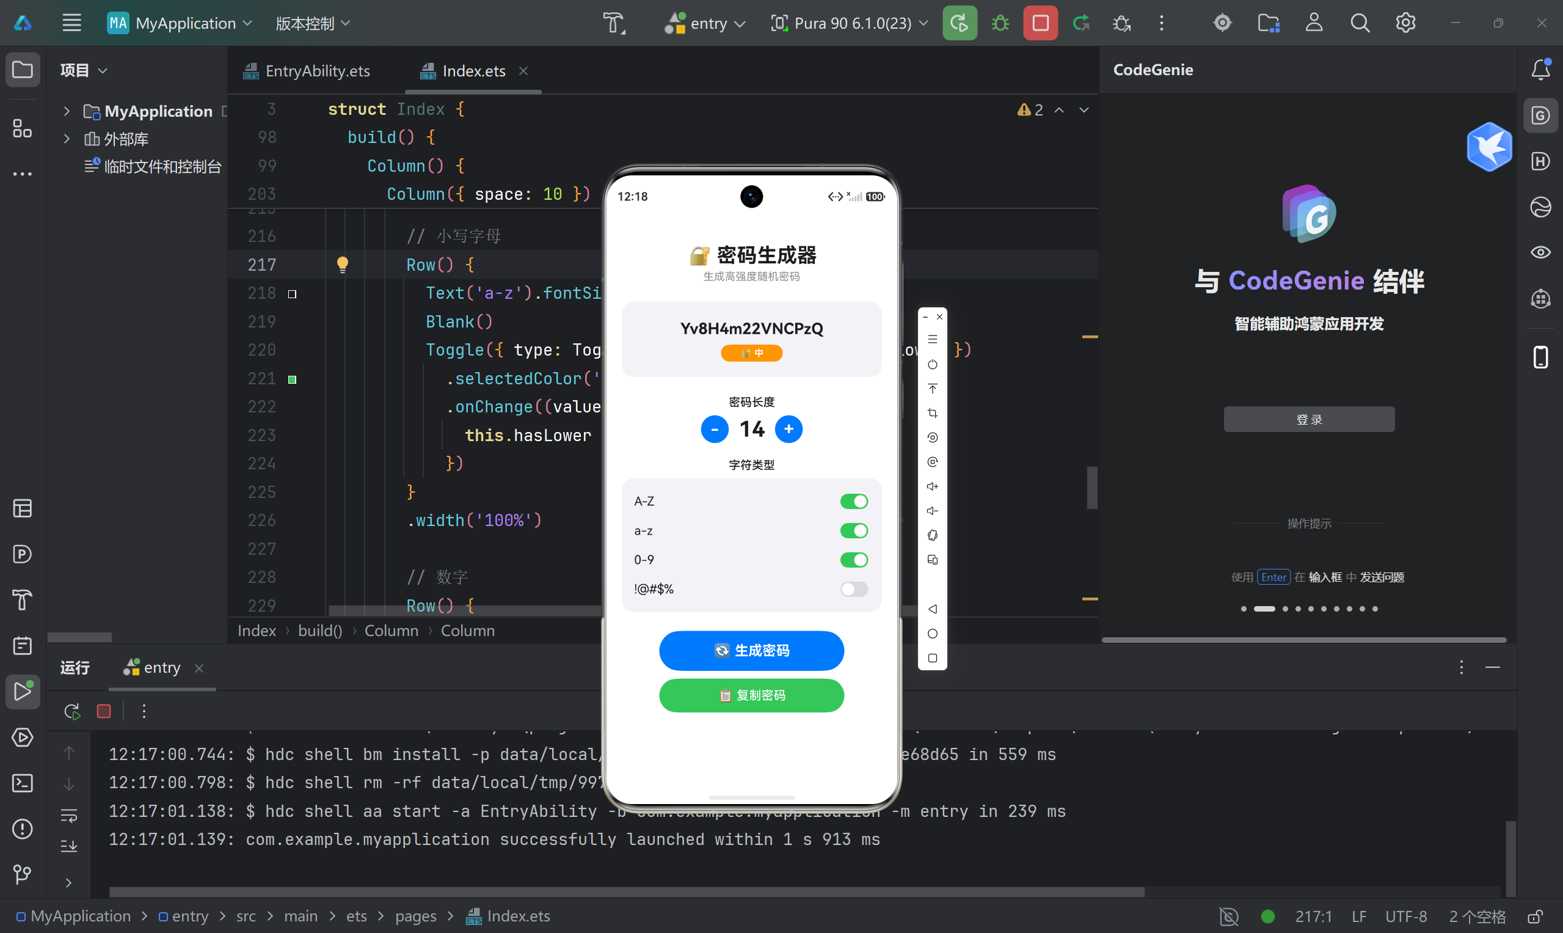Open the Pura 90 device selector dropdown
The image size is (1563, 933).
(850, 23)
